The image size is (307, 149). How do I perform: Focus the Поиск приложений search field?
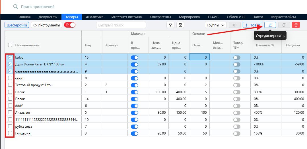38,7
